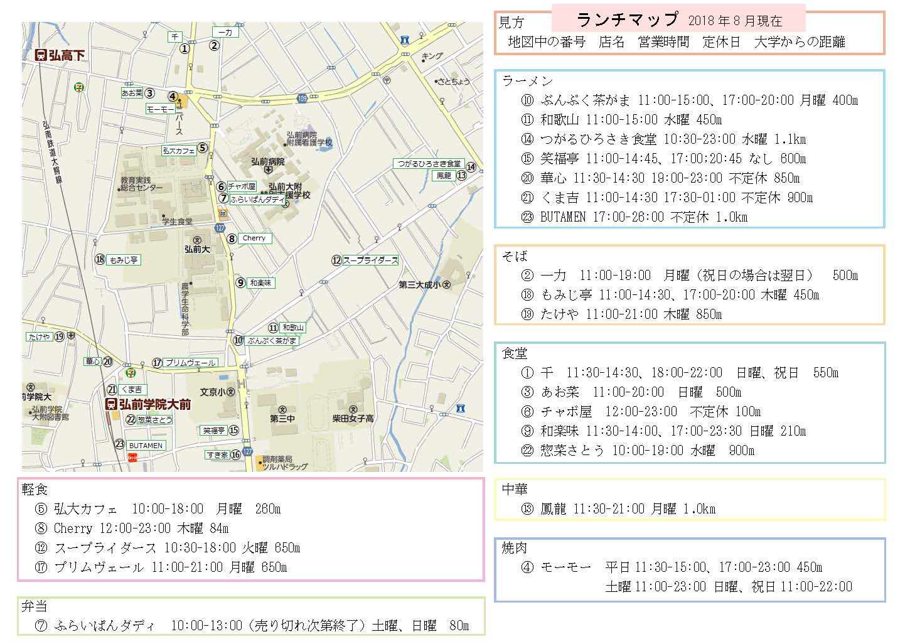Click circled number ⑨ on the map
The height and width of the screenshot is (644, 910).
click(240, 282)
